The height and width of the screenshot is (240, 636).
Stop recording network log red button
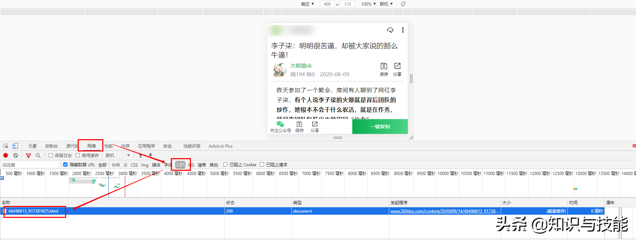[6, 155]
